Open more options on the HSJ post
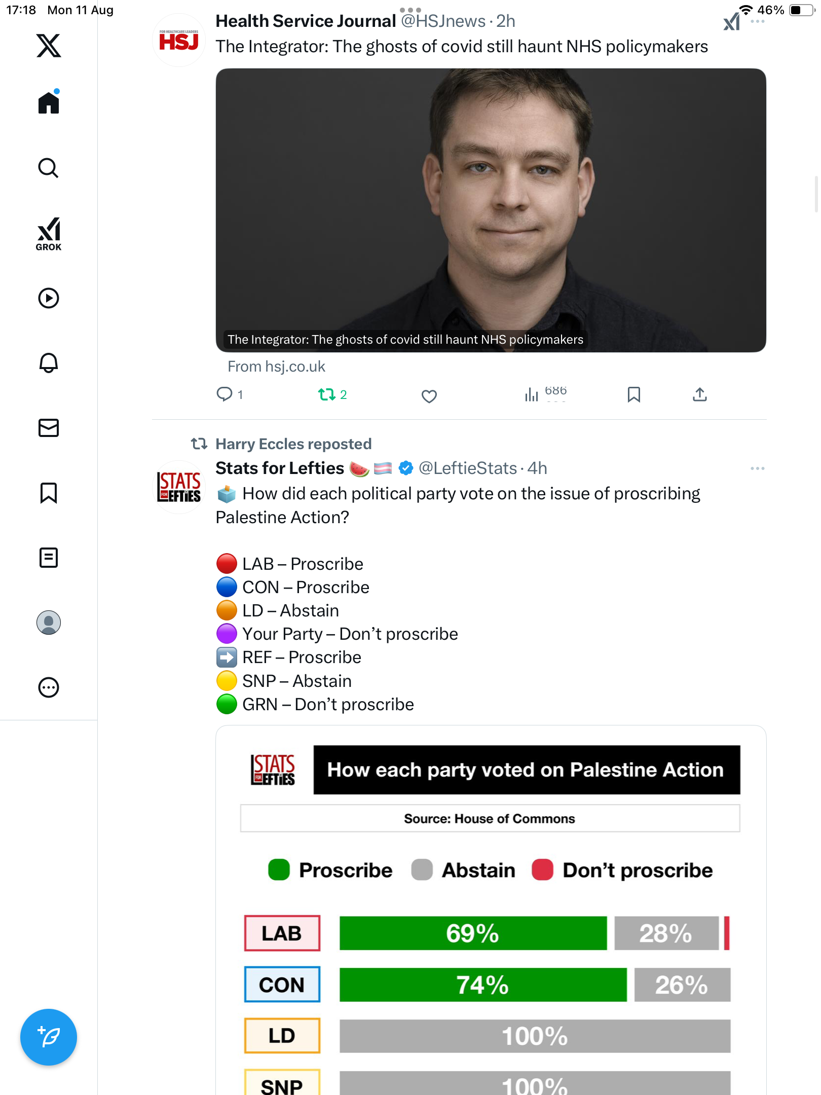 [x=757, y=22]
